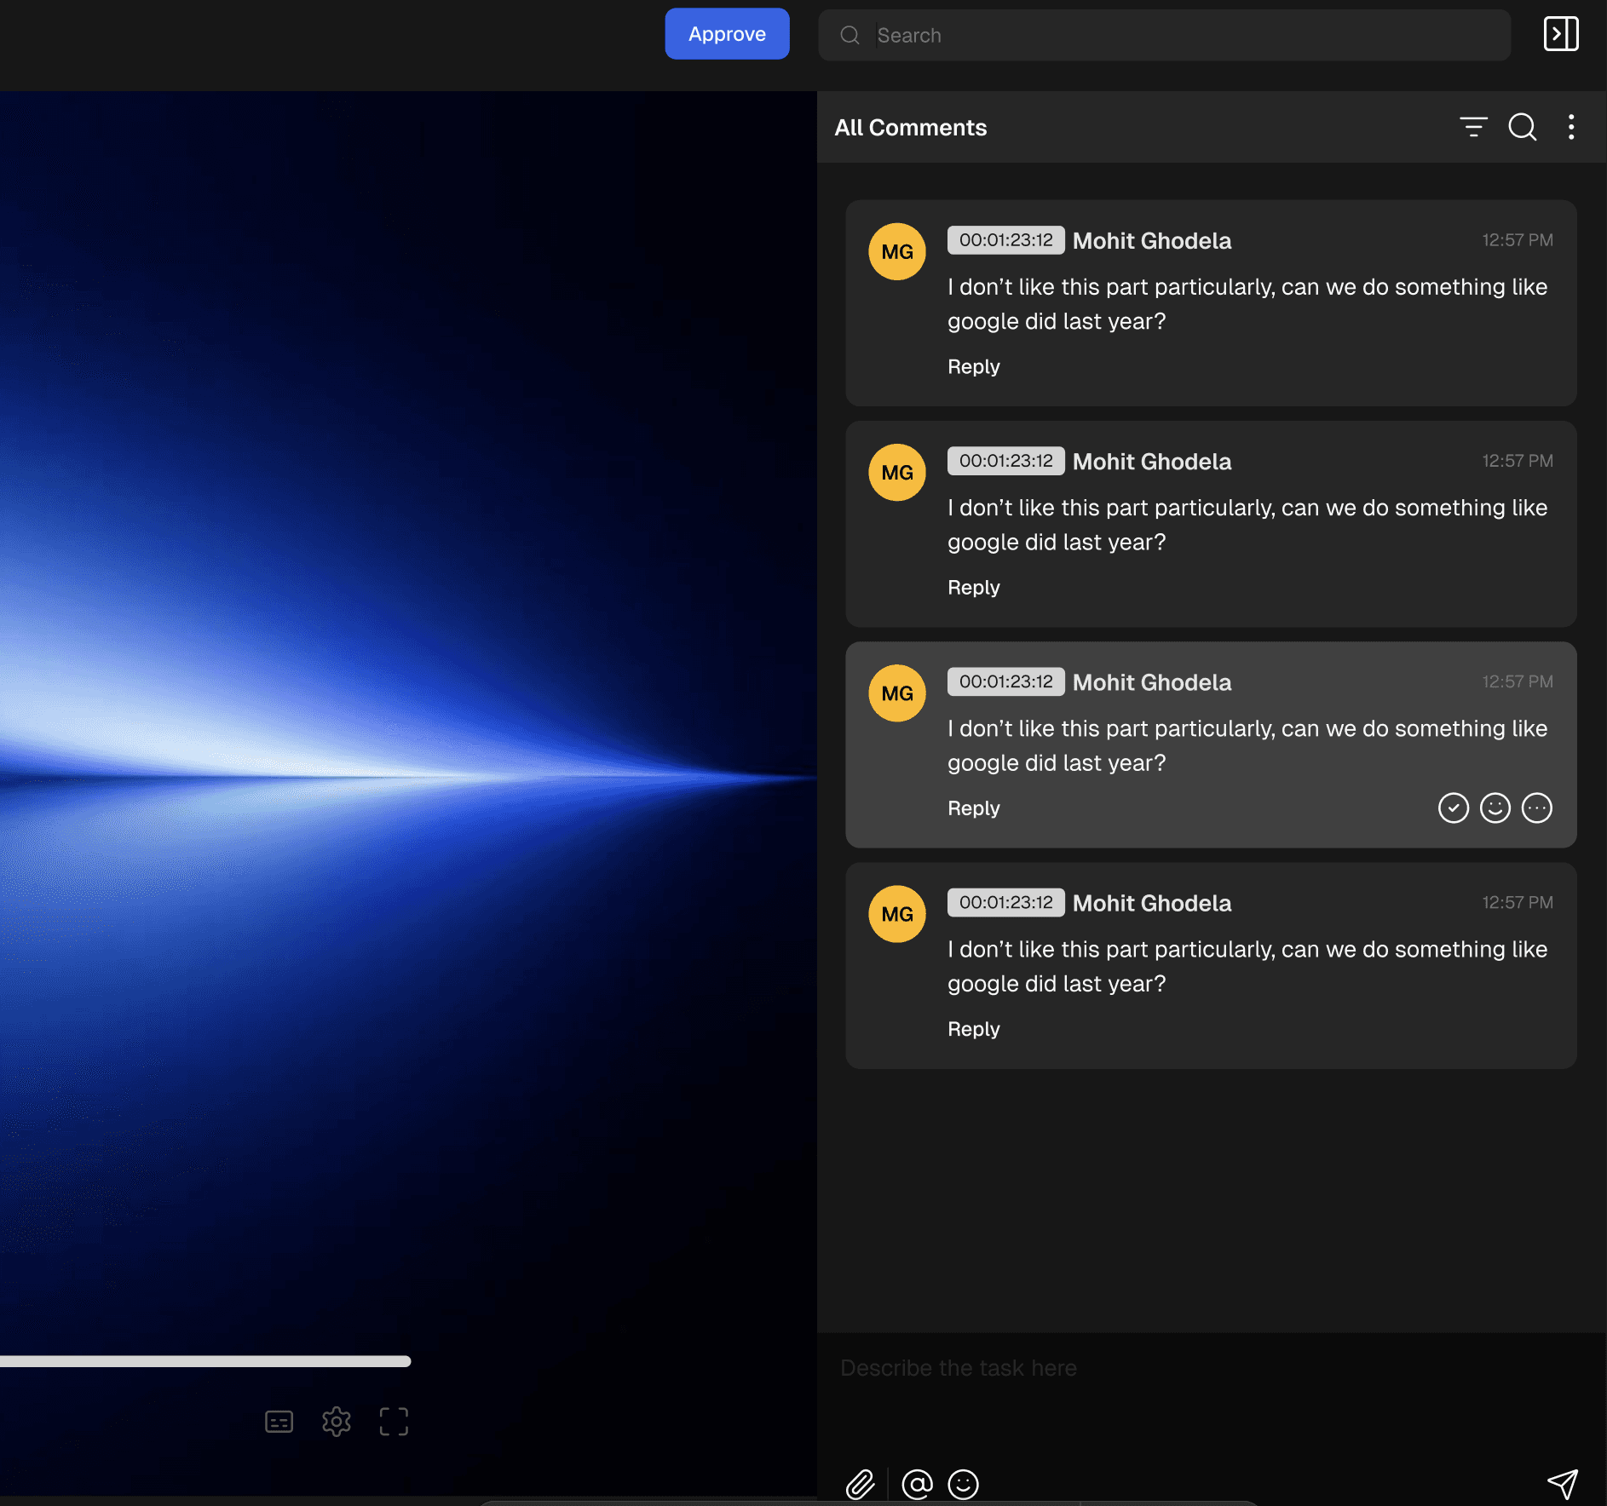1607x1506 pixels.
Task: Open the emoji picker in the comment box
Action: pos(963,1484)
